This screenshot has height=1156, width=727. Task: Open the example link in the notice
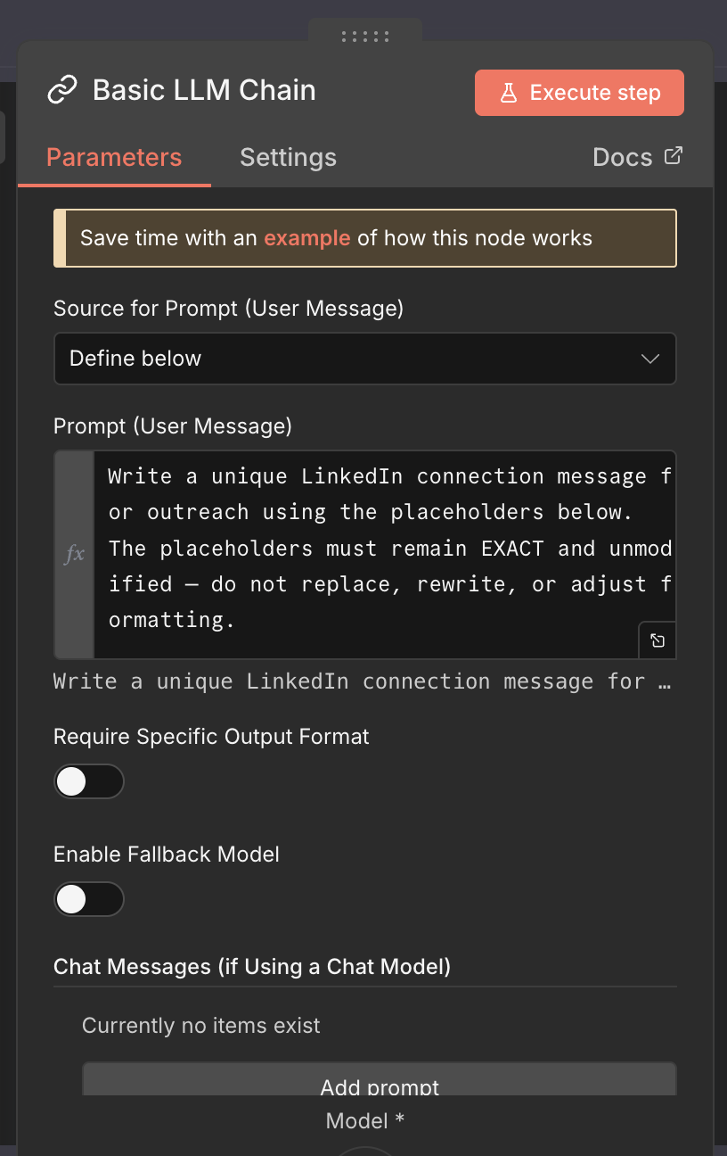tap(306, 238)
